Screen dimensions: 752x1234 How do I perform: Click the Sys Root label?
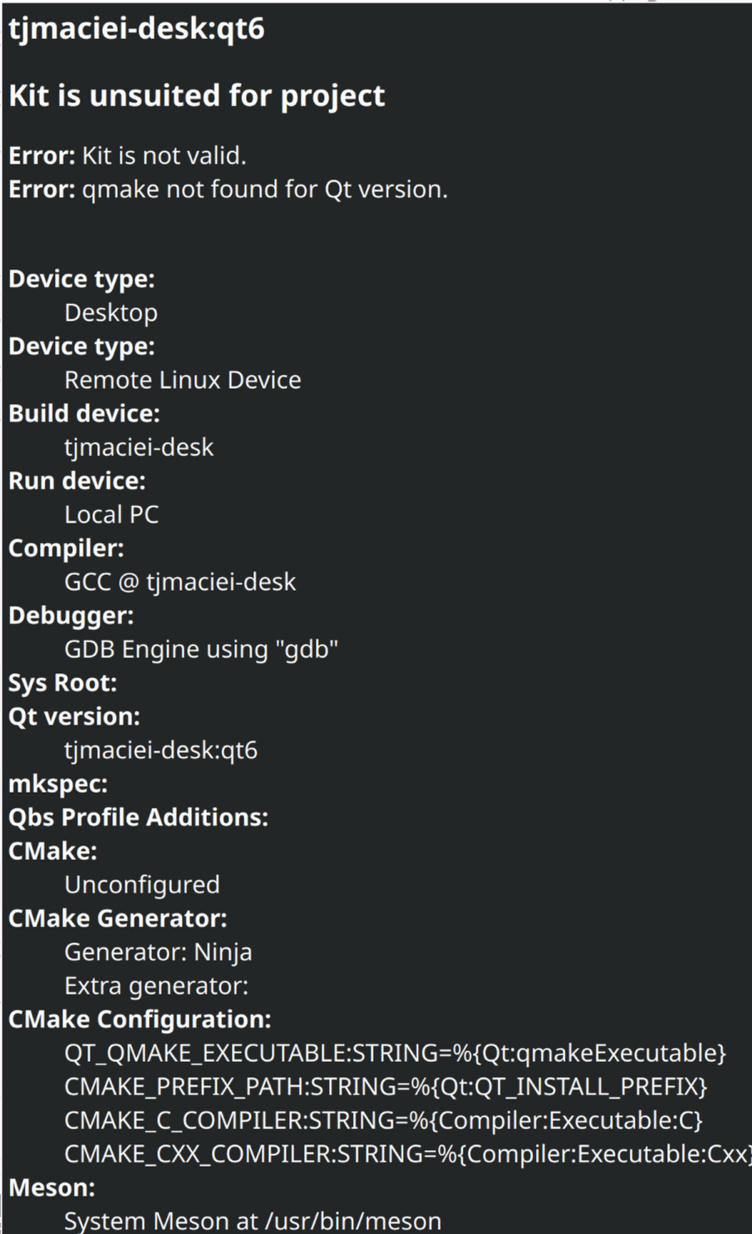pyautogui.click(x=63, y=683)
